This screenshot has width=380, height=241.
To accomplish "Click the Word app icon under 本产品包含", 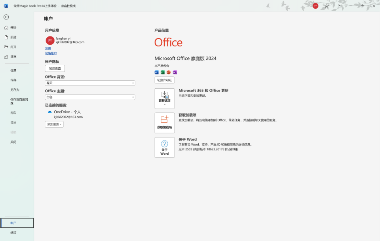I will point(157,72).
